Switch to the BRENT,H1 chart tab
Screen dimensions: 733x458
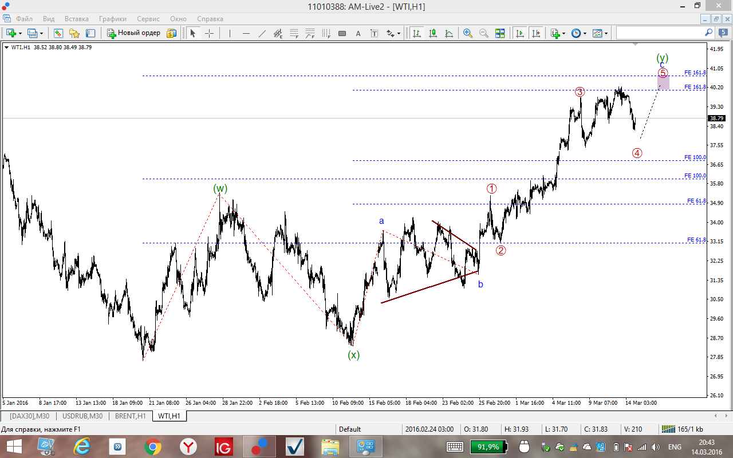point(130,416)
